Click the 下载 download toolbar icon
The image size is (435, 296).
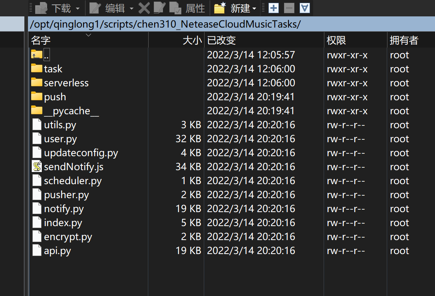click(x=41, y=8)
